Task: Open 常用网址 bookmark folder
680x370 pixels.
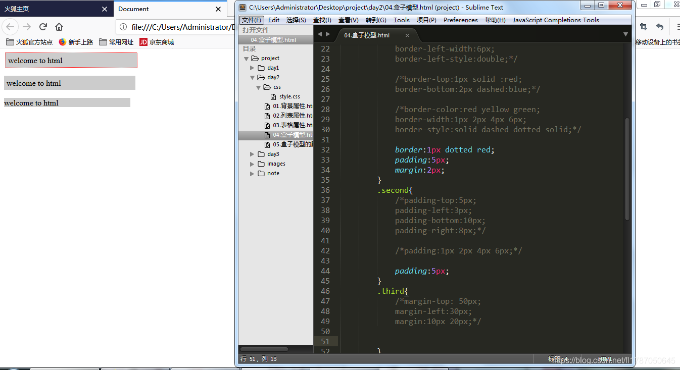Action: 116,42
